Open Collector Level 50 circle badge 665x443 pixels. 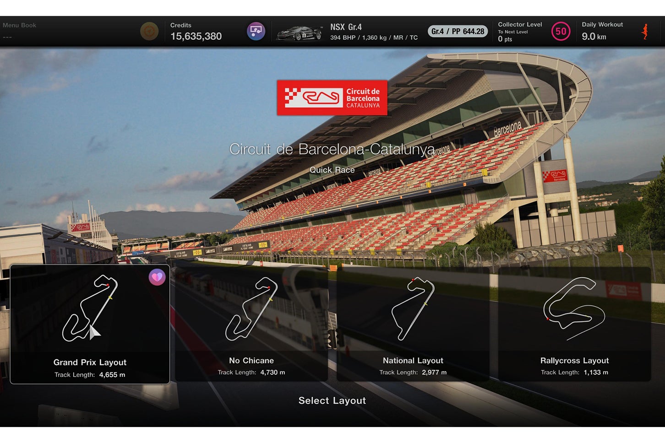click(561, 32)
